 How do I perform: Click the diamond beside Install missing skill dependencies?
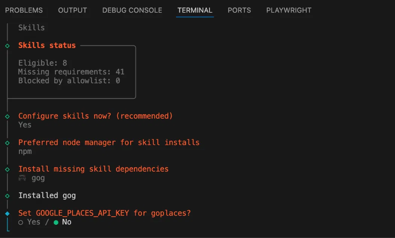click(7, 169)
